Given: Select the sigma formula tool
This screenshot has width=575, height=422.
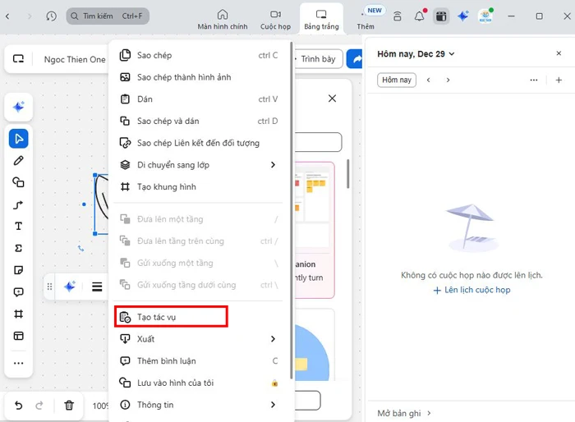Looking at the screenshot, I should pos(18,248).
